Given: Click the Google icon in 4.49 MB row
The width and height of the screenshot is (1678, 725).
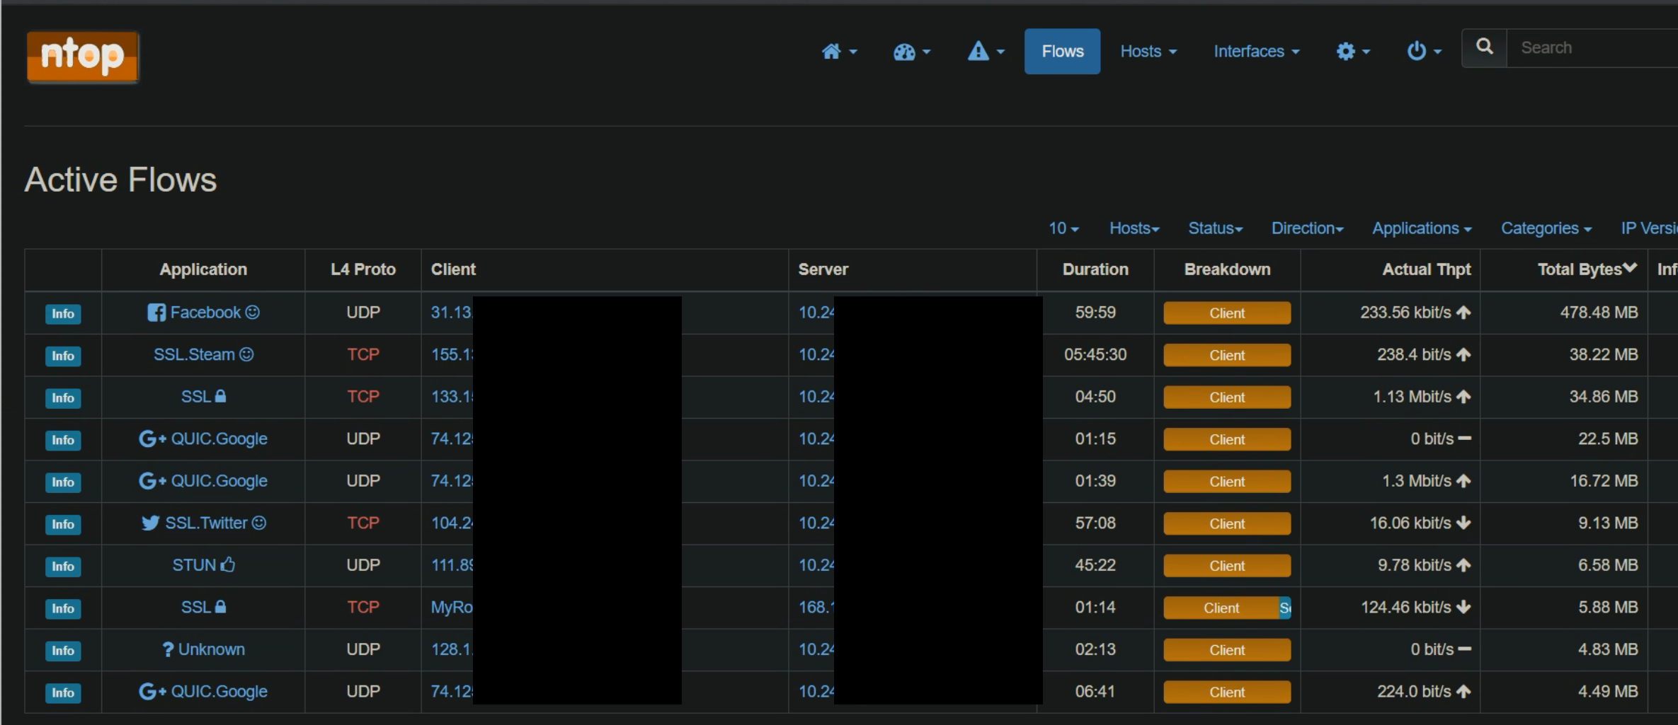Looking at the screenshot, I should tap(152, 692).
